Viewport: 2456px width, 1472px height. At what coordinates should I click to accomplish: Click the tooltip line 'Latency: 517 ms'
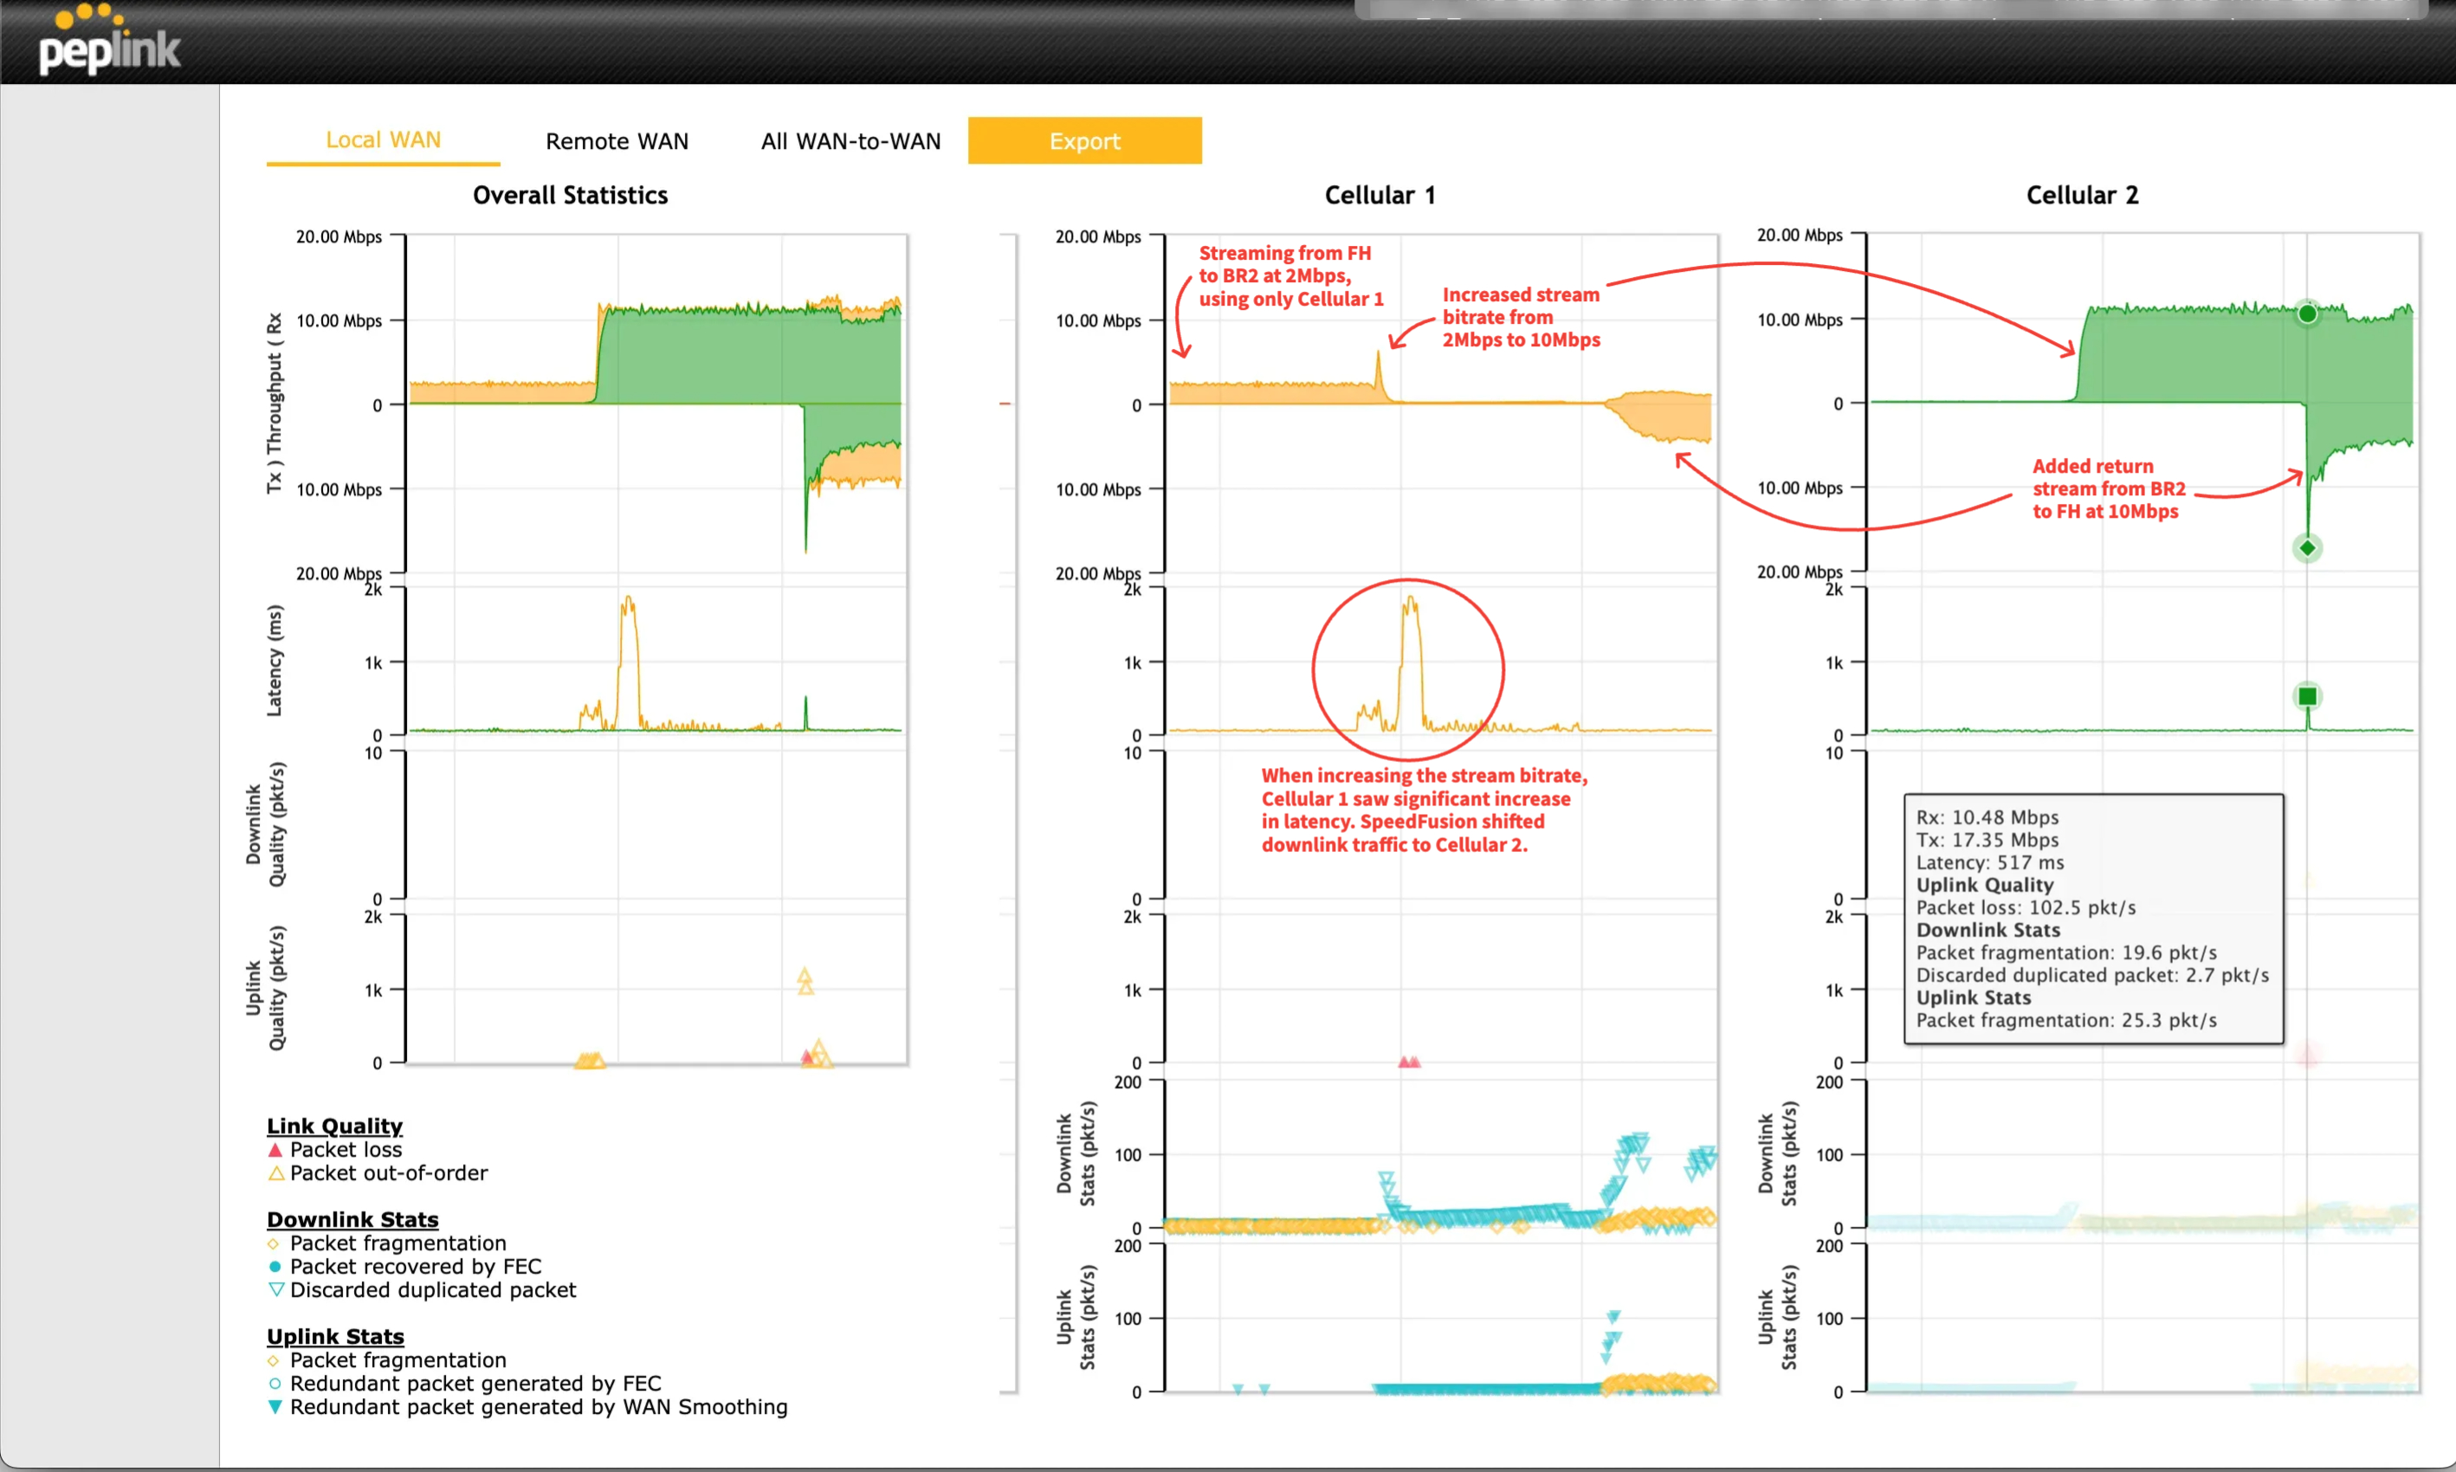(1989, 862)
